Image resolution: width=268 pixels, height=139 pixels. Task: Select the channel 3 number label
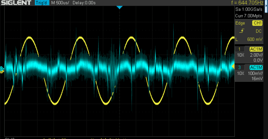239,68
